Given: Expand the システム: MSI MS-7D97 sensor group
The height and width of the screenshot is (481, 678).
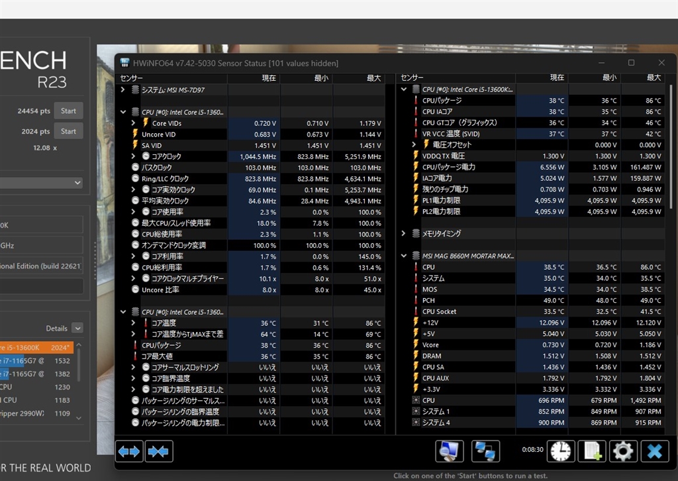Looking at the screenshot, I should (x=122, y=89).
